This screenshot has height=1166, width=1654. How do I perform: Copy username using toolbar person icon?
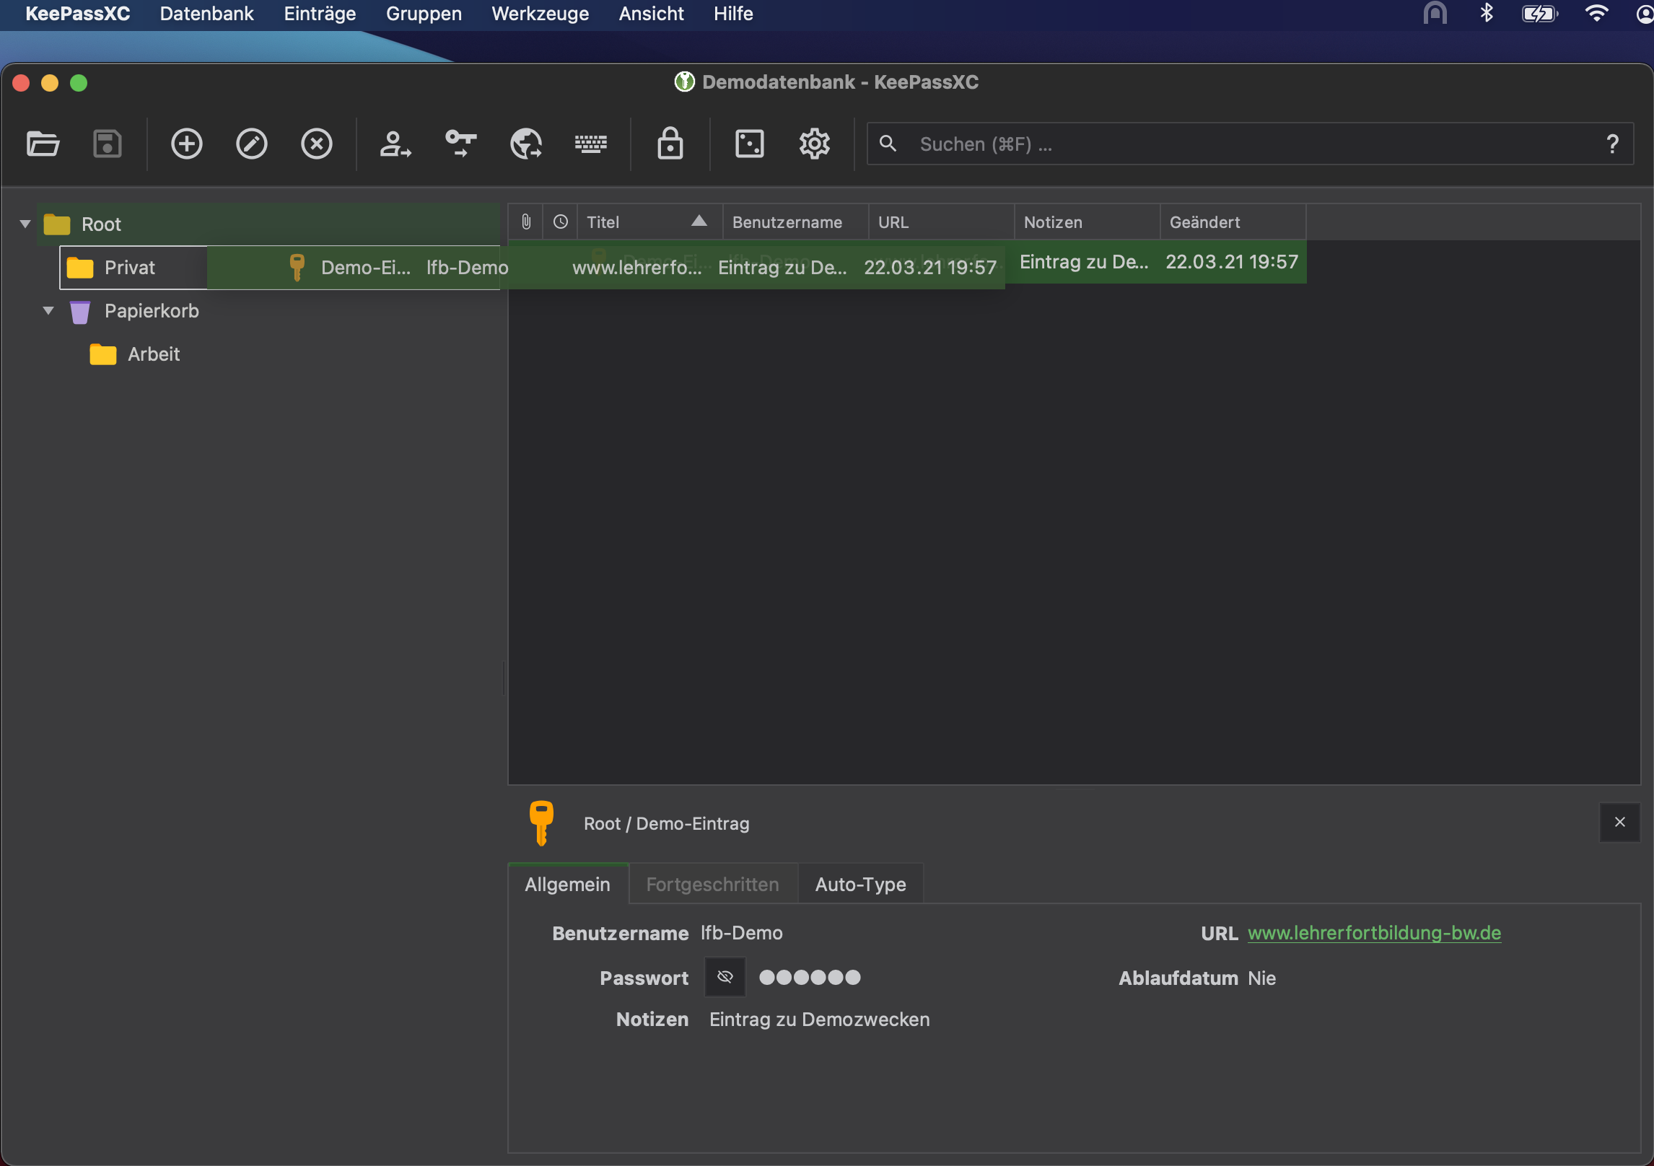395,144
